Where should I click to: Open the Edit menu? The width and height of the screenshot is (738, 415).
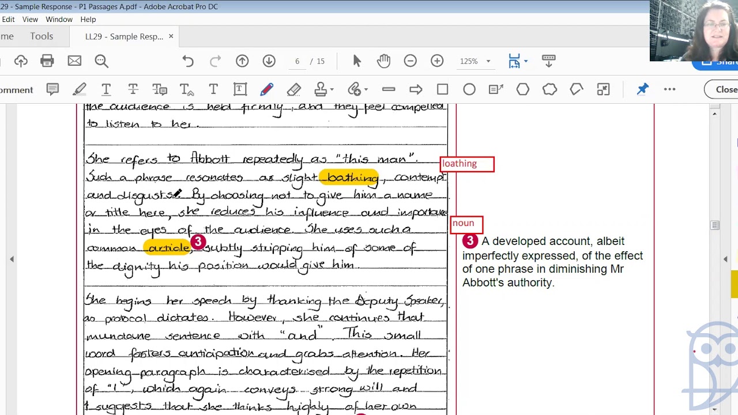(x=8, y=19)
